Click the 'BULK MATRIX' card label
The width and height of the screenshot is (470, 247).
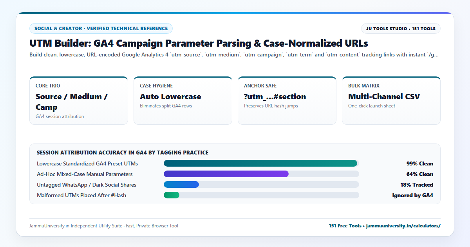tap(364, 85)
